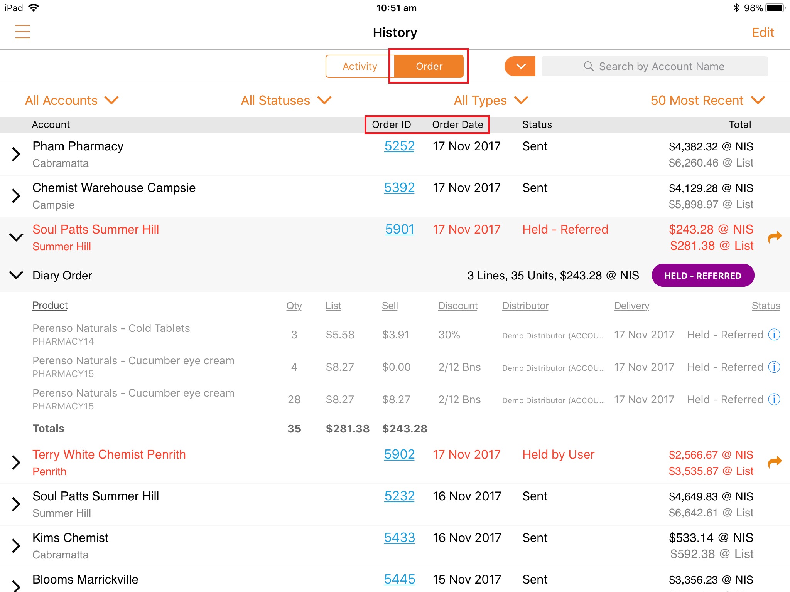This screenshot has width=790, height=592.
Task: Select the Terry White Chemist Penrith name
Action: [x=109, y=454]
